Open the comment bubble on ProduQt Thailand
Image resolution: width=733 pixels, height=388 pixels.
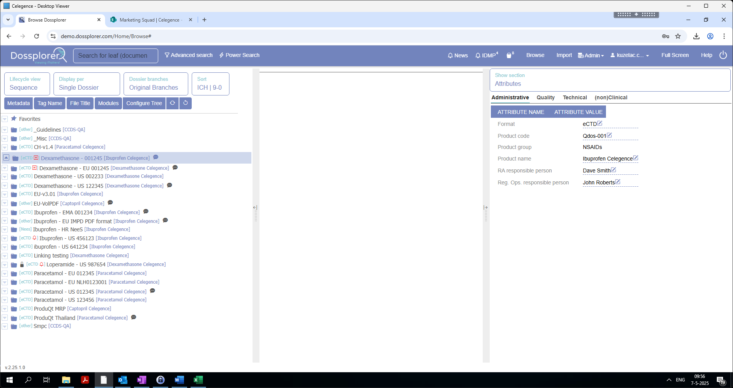click(134, 317)
